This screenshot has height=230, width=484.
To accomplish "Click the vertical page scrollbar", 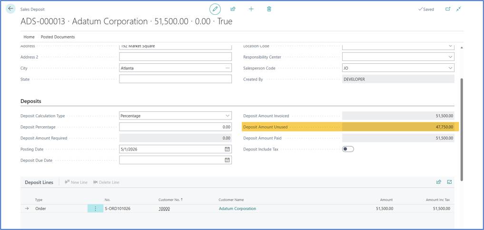I will tap(462, 130).
